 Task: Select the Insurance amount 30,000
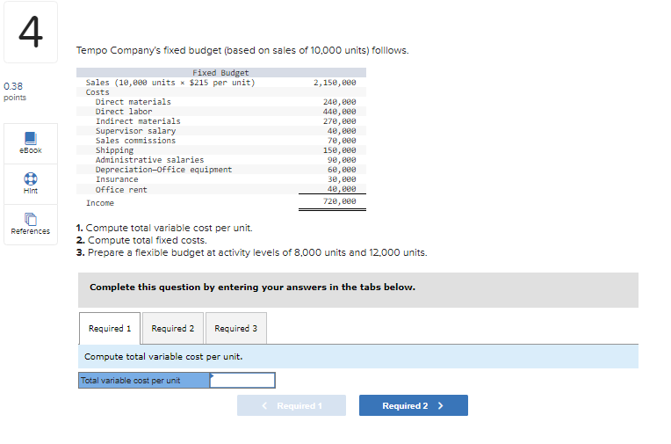point(342,179)
